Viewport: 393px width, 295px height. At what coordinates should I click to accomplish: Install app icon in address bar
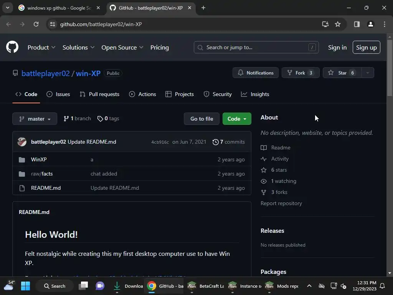(325, 24)
